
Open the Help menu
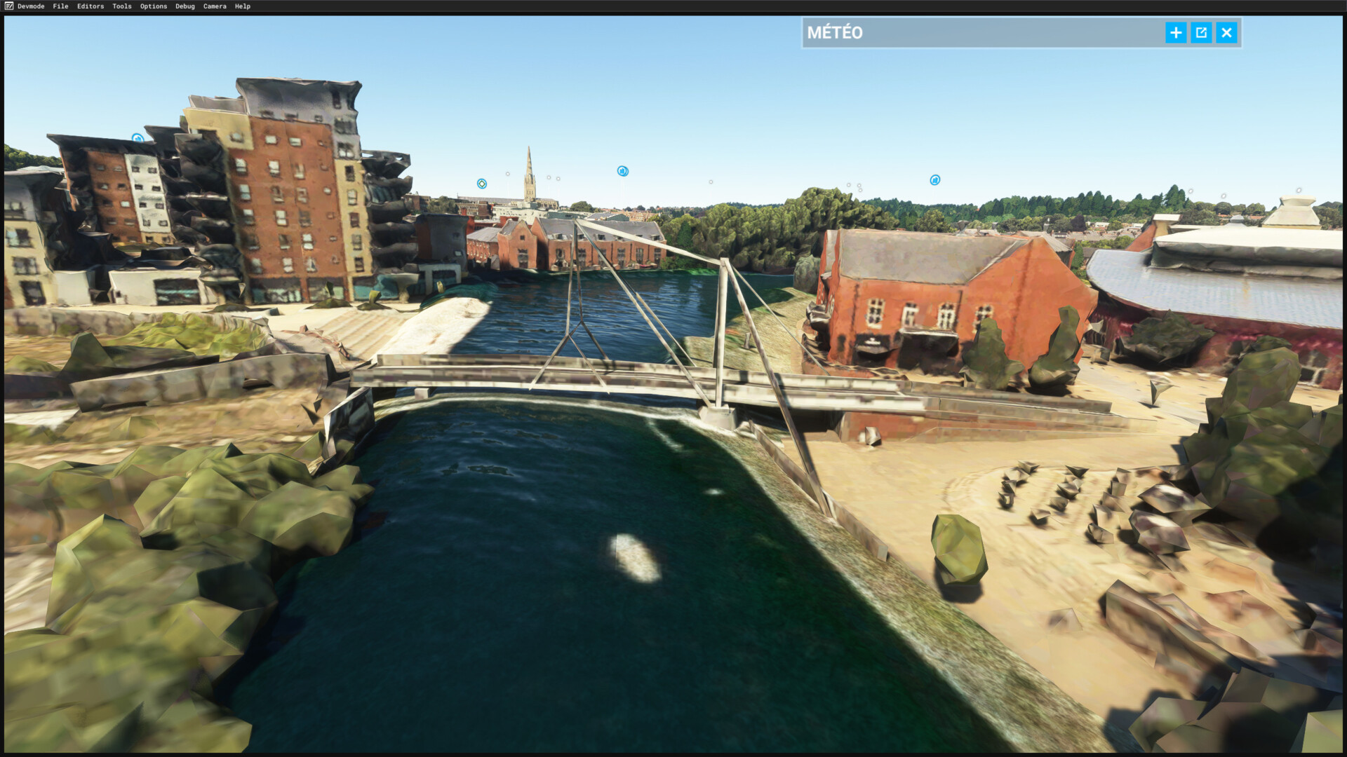(243, 6)
